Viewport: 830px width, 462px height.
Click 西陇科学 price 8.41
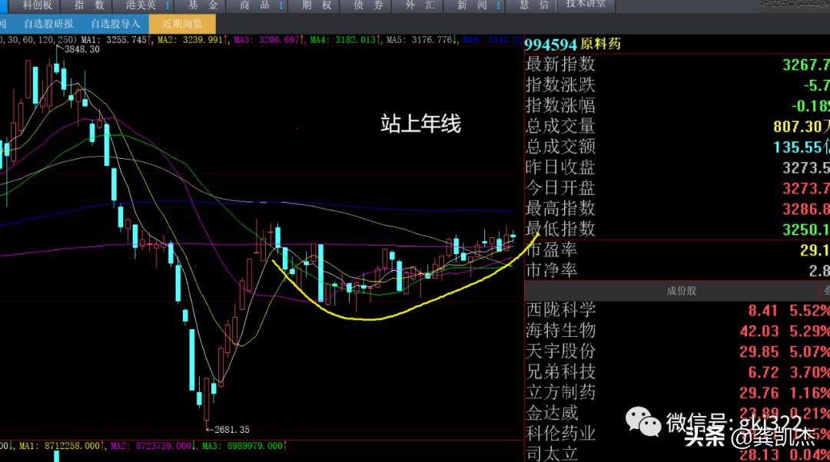762,310
